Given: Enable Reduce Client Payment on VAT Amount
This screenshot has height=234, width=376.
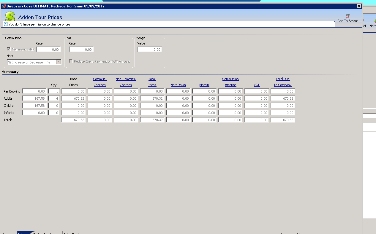Looking at the screenshot, I should pyautogui.click(x=71, y=61).
